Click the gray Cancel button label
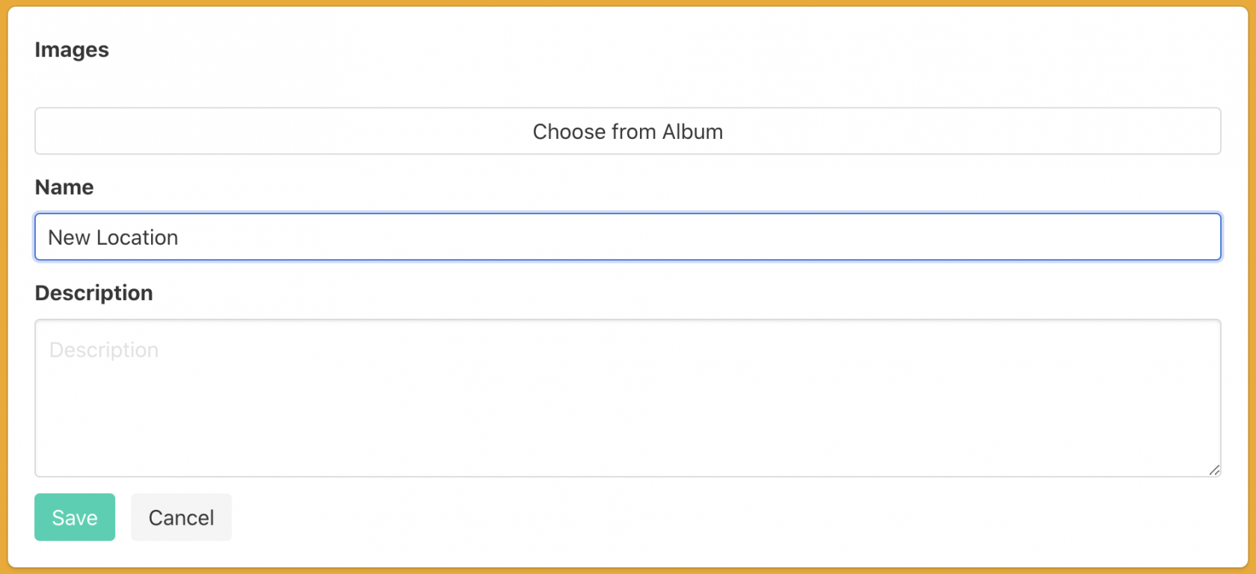The width and height of the screenshot is (1256, 574). 181,517
